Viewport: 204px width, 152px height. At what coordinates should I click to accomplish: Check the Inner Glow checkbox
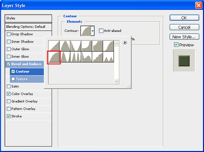(x=8, y=56)
